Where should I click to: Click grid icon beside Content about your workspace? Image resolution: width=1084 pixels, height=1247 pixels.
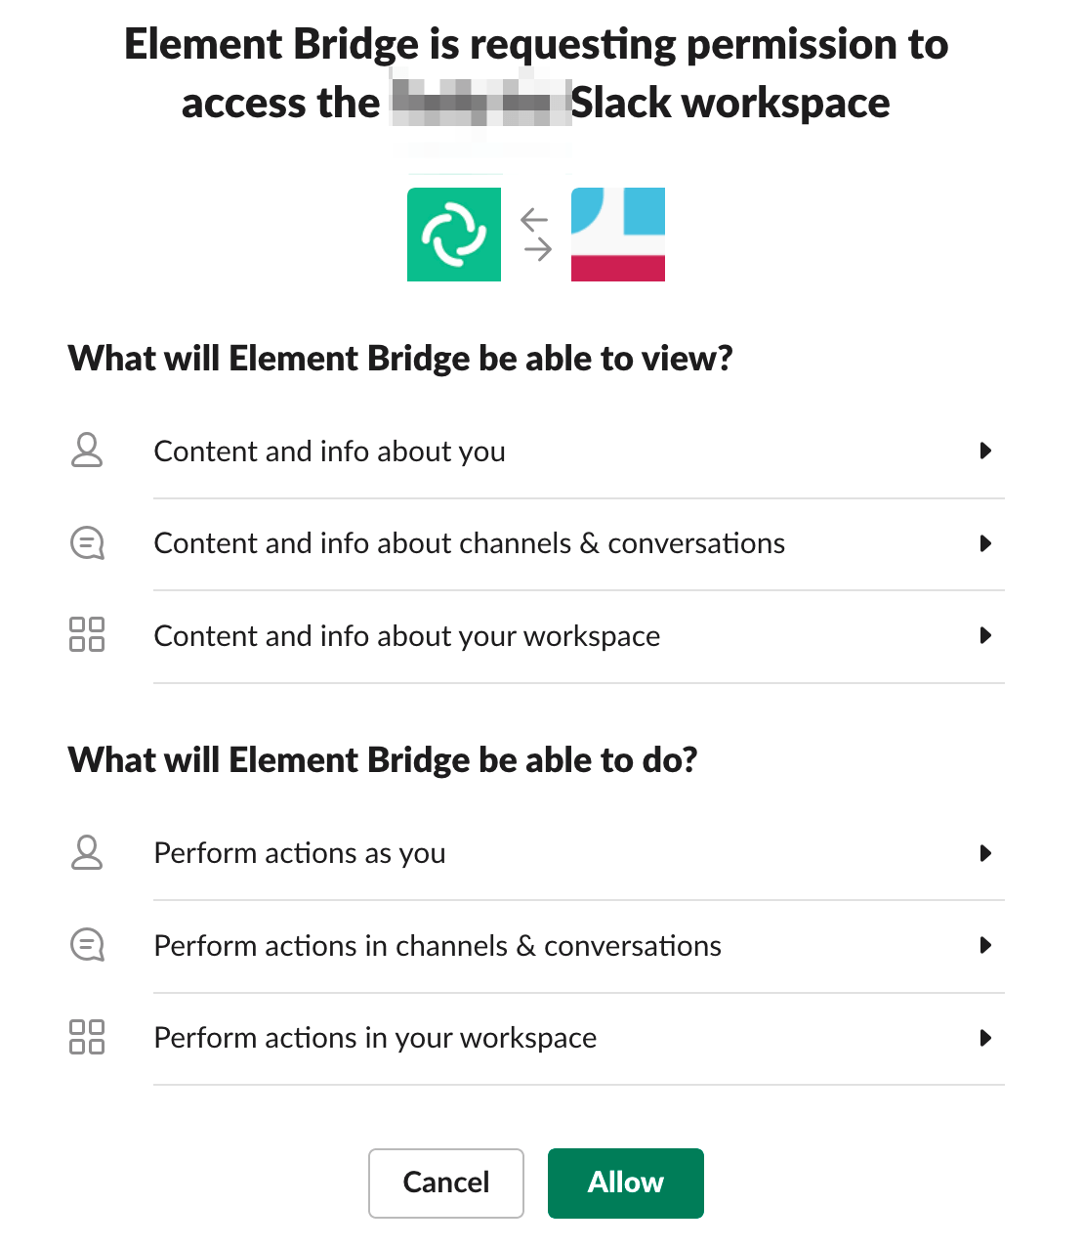pos(87,634)
